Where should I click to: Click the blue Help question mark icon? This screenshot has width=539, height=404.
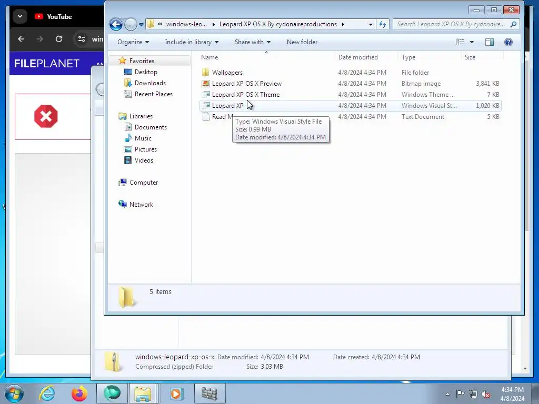pyautogui.click(x=508, y=42)
